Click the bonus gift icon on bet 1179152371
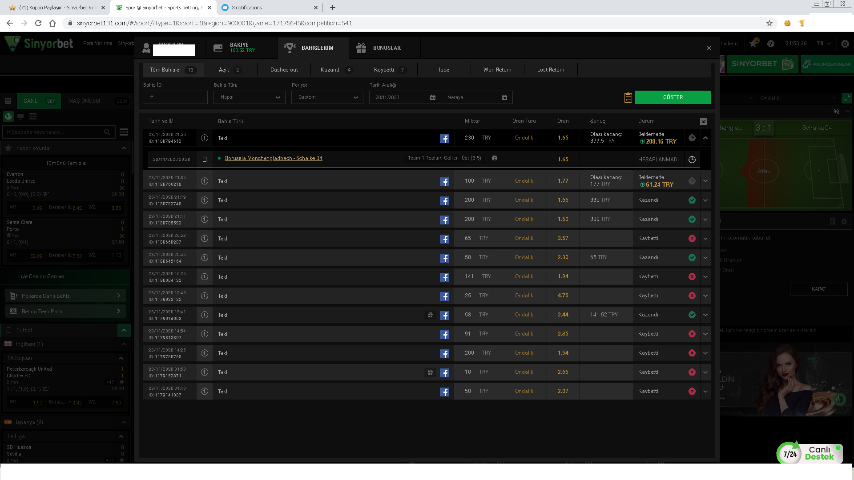 point(430,372)
